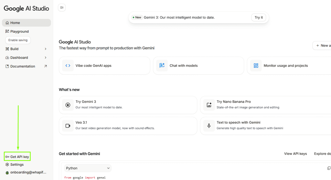Open the Dashboard section
Image resolution: width=331 pixels, height=180 pixels.
click(x=27, y=58)
